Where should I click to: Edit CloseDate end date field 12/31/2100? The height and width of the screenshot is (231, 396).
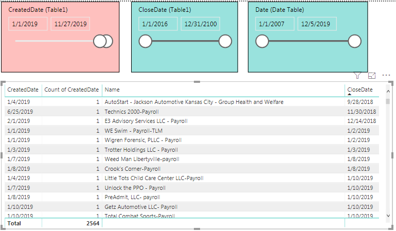coord(200,24)
